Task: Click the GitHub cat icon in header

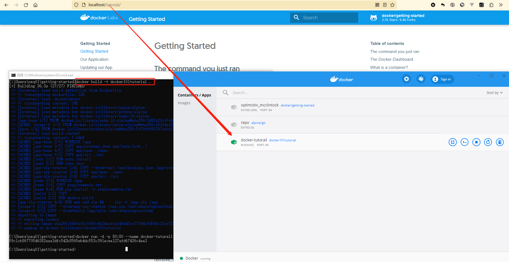Action: tap(374, 18)
